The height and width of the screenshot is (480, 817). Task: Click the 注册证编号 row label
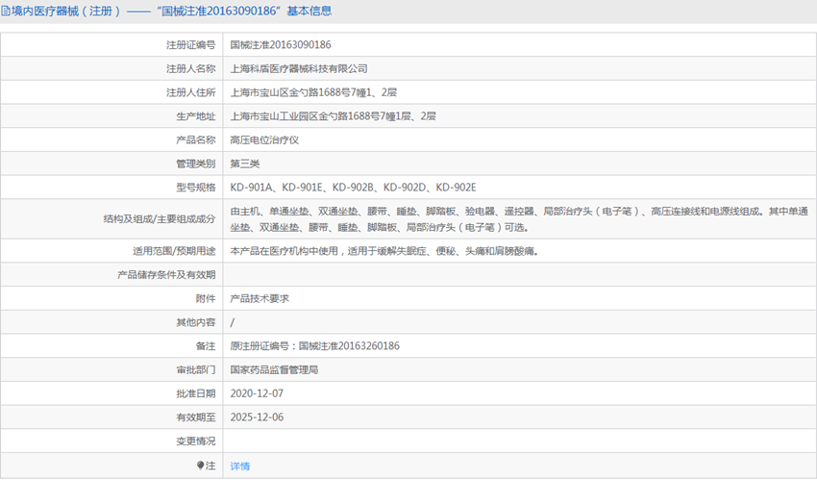[190, 45]
